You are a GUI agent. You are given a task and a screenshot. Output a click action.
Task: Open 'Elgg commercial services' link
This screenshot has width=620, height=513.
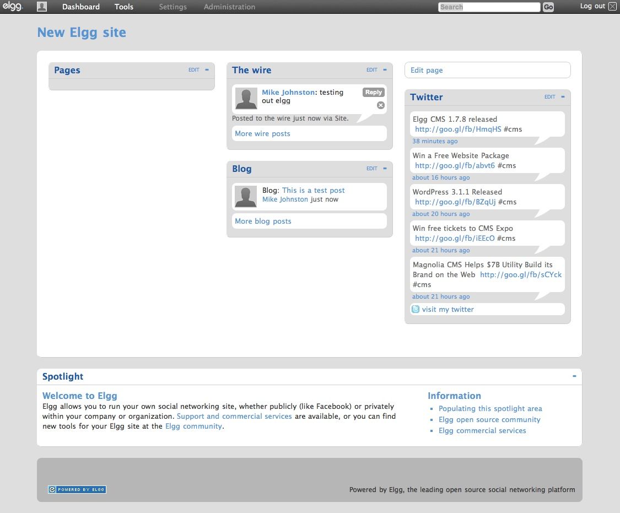point(482,431)
